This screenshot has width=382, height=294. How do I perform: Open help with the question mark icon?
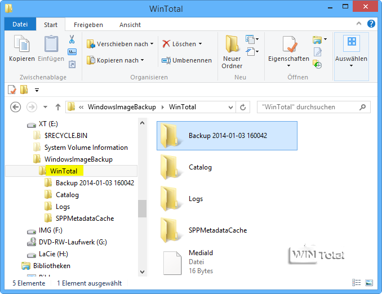point(371,24)
